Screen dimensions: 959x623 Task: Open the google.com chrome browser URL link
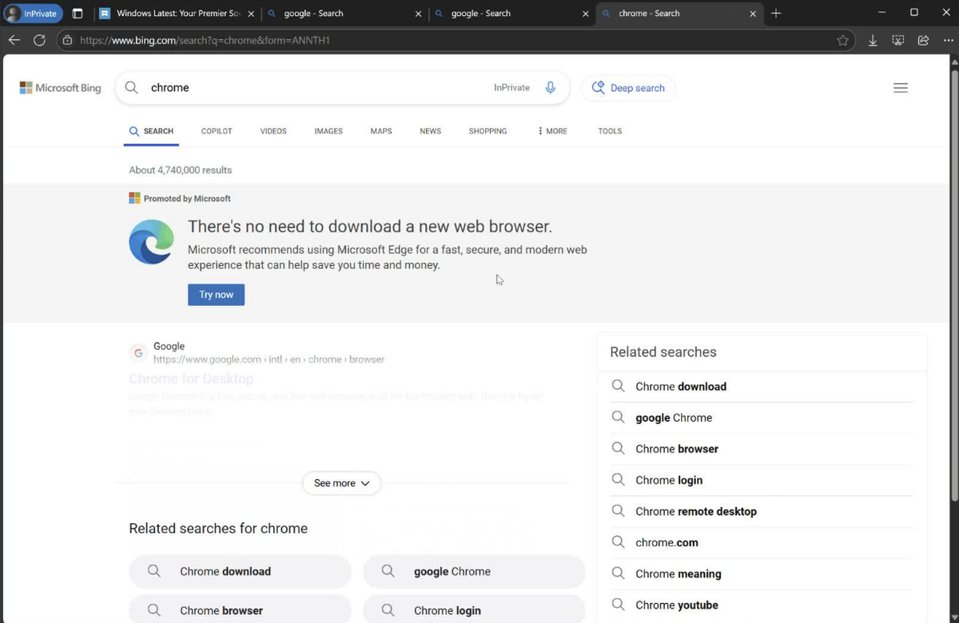pos(269,359)
